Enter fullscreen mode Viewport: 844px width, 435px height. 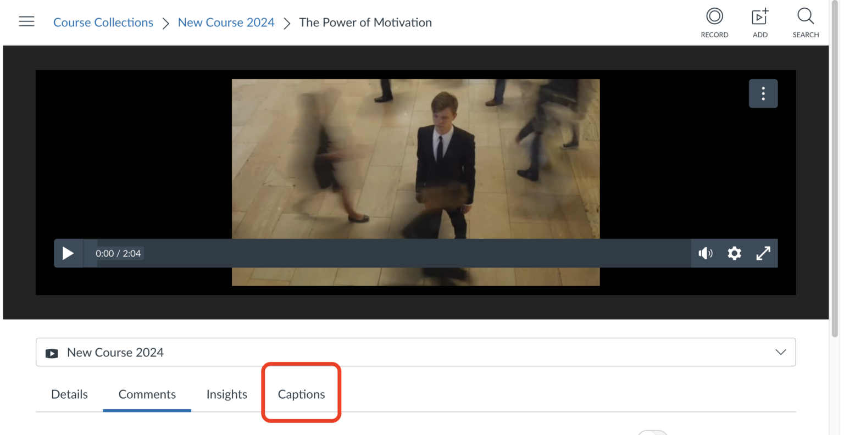coord(764,253)
